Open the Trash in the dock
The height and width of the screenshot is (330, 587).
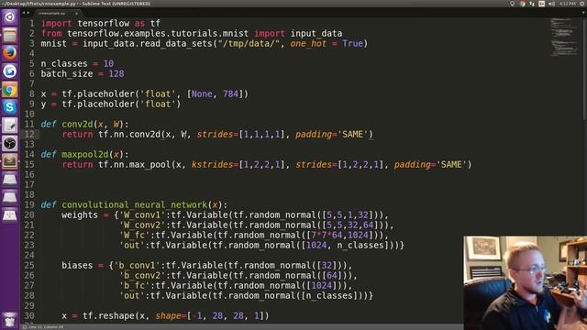point(10,320)
